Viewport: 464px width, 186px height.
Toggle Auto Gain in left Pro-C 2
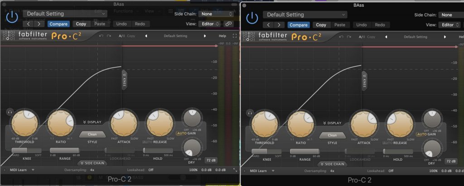(181, 133)
